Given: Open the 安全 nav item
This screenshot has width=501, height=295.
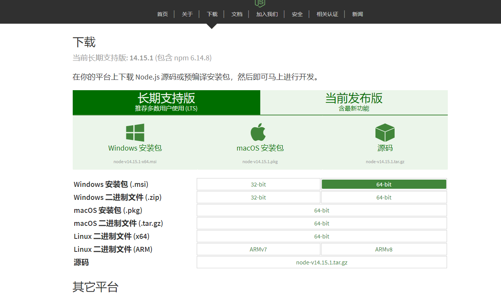Looking at the screenshot, I should (x=297, y=14).
